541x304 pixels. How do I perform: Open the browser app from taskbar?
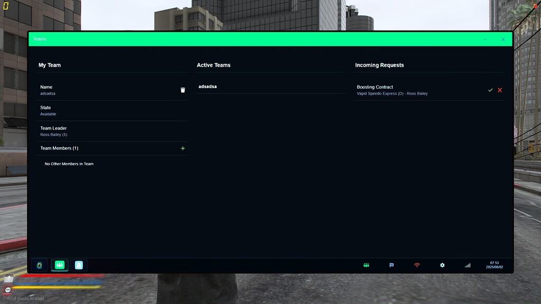click(39, 265)
